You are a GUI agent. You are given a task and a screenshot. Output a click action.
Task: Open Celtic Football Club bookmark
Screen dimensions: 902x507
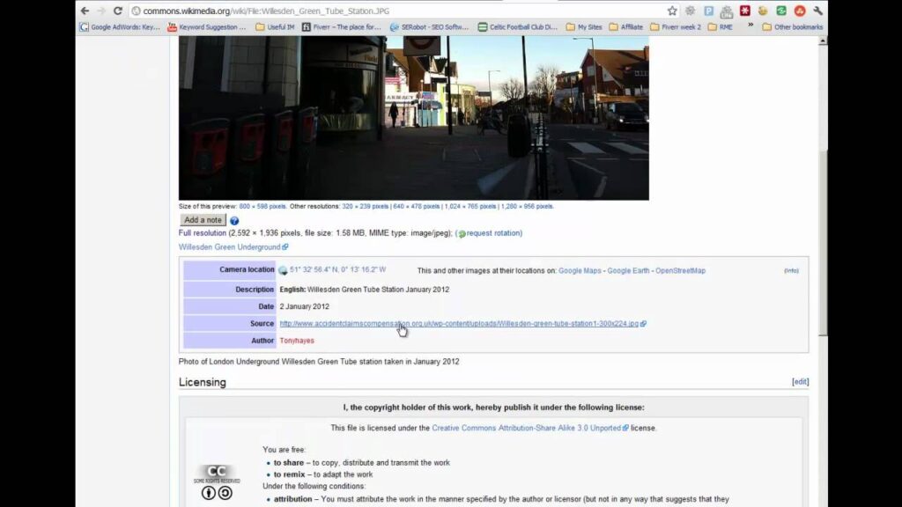(518, 27)
